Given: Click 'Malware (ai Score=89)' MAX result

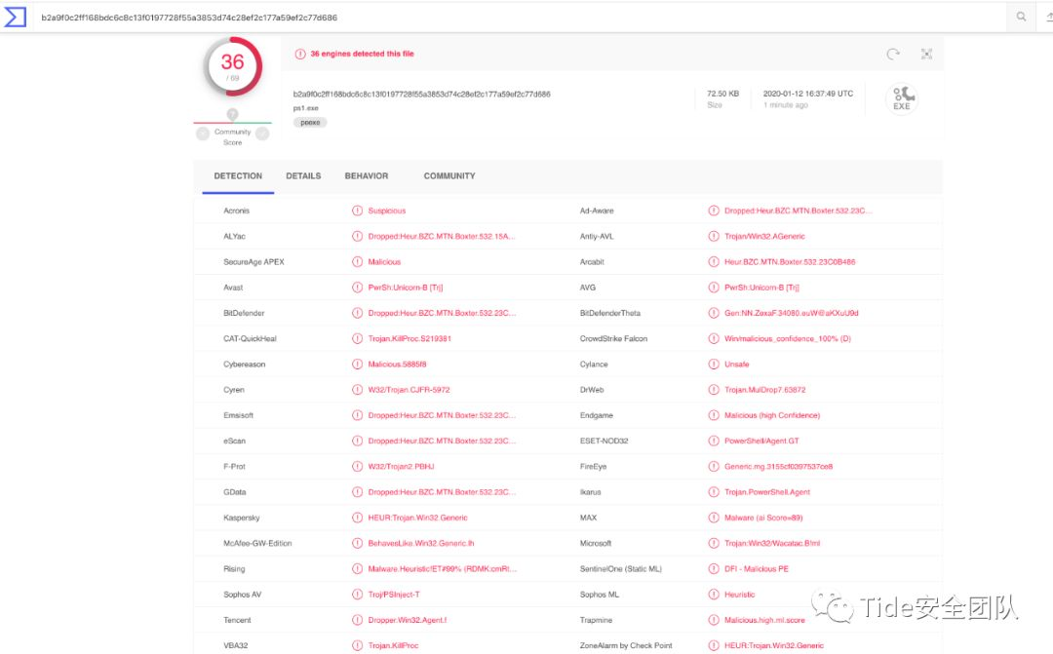Looking at the screenshot, I should [762, 518].
